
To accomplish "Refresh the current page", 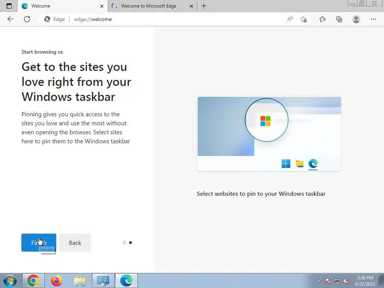I will pyautogui.click(x=27, y=19).
